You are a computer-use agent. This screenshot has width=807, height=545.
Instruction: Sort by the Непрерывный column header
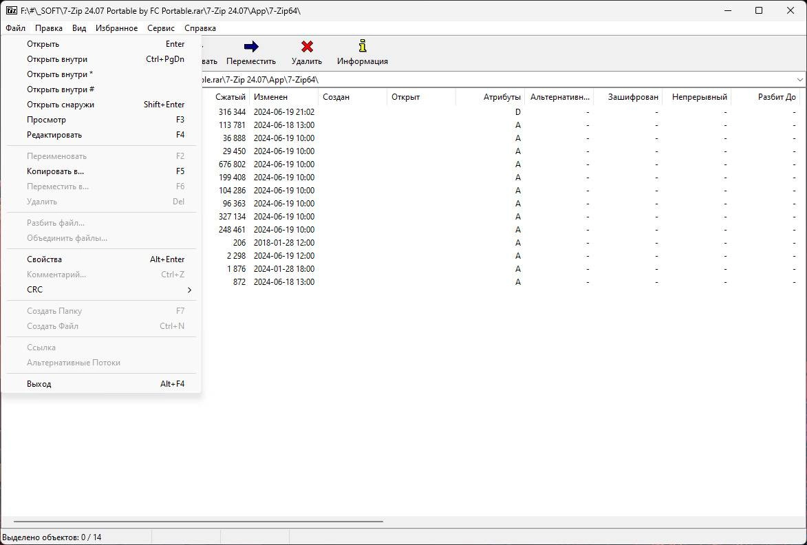696,97
